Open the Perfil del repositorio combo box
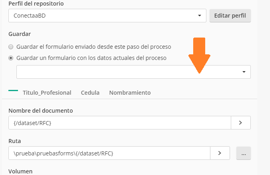 click(x=107, y=16)
